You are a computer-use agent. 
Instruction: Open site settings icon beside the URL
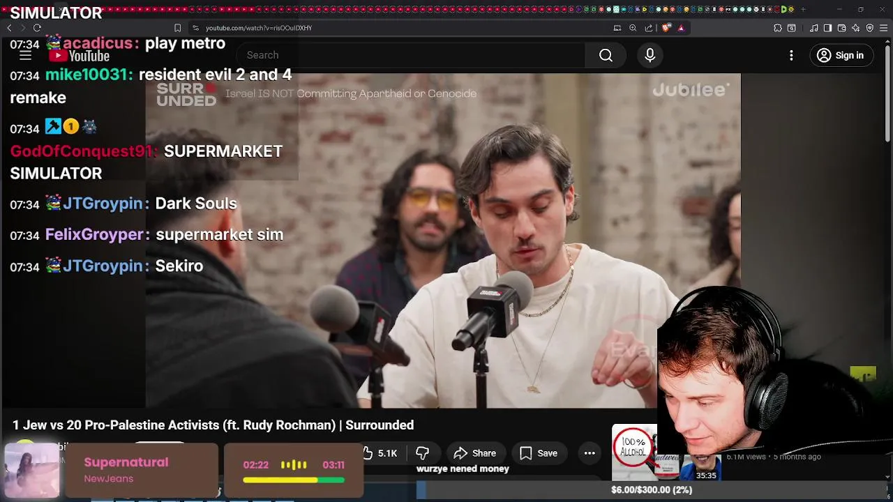(196, 28)
